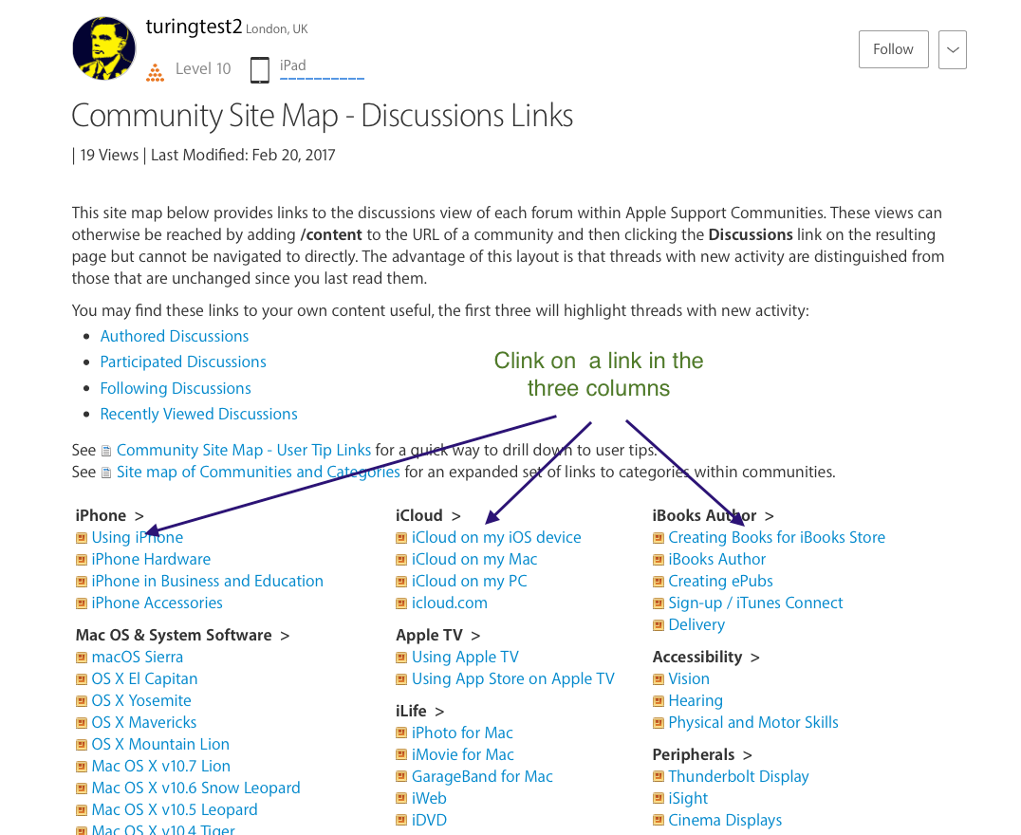The image size is (1021, 835).
Task: Click document icon beside User Tip Links
Action: point(106,451)
